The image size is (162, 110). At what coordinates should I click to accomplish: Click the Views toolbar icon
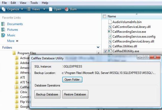pyautogui.click(x=29, y=9)
